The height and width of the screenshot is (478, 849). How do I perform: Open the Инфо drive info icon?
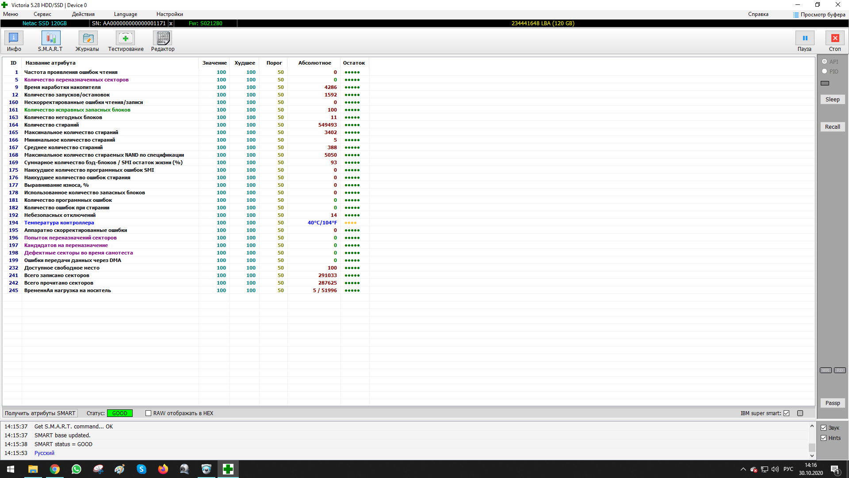point(14,39)
